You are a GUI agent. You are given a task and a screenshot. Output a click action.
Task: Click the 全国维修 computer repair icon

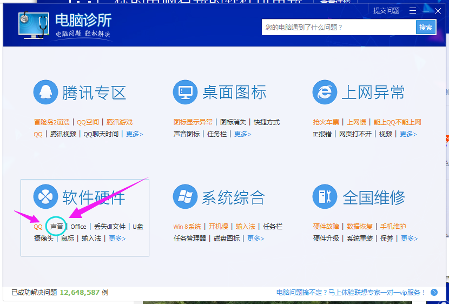pos(325,197)
